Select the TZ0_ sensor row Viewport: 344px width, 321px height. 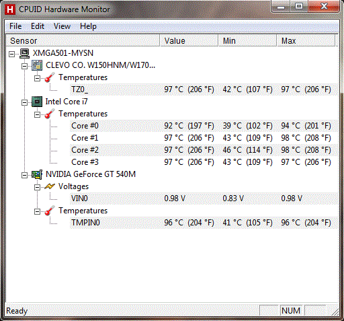click(204, 90)
